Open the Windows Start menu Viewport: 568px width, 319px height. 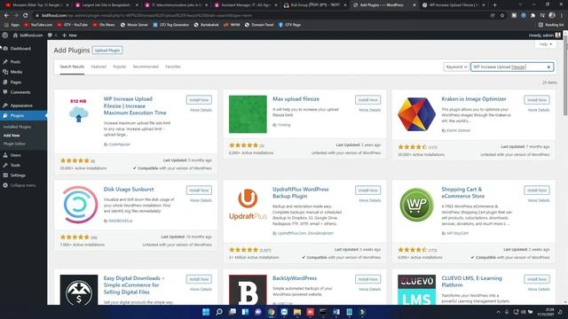pos(206,312)
